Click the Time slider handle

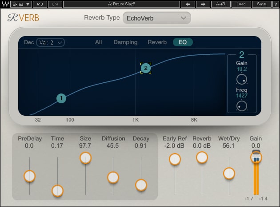point(57,191)
